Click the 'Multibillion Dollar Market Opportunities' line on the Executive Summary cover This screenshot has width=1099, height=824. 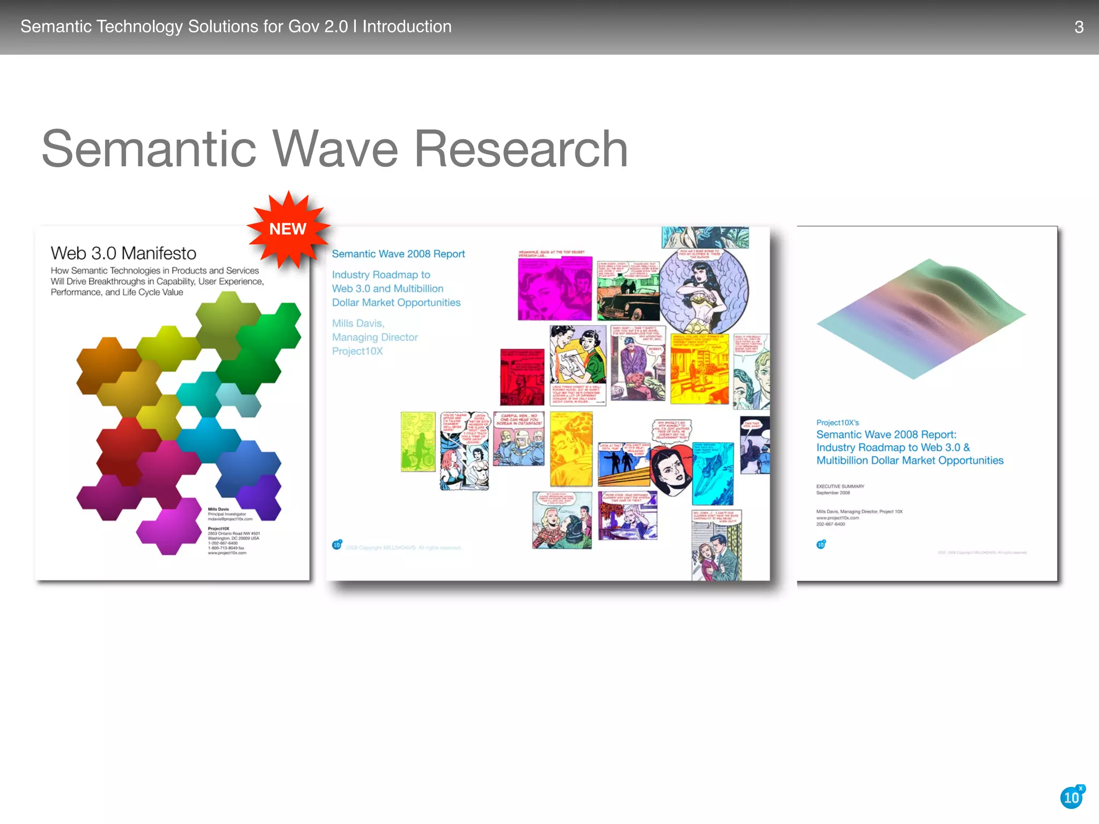(x=910, y=460)
